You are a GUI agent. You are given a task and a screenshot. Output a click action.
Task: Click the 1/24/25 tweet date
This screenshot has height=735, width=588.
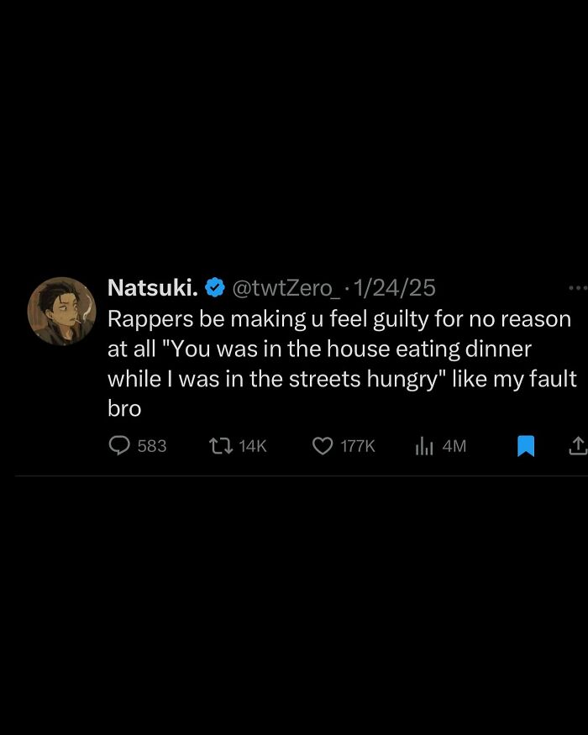click(395, 288)
